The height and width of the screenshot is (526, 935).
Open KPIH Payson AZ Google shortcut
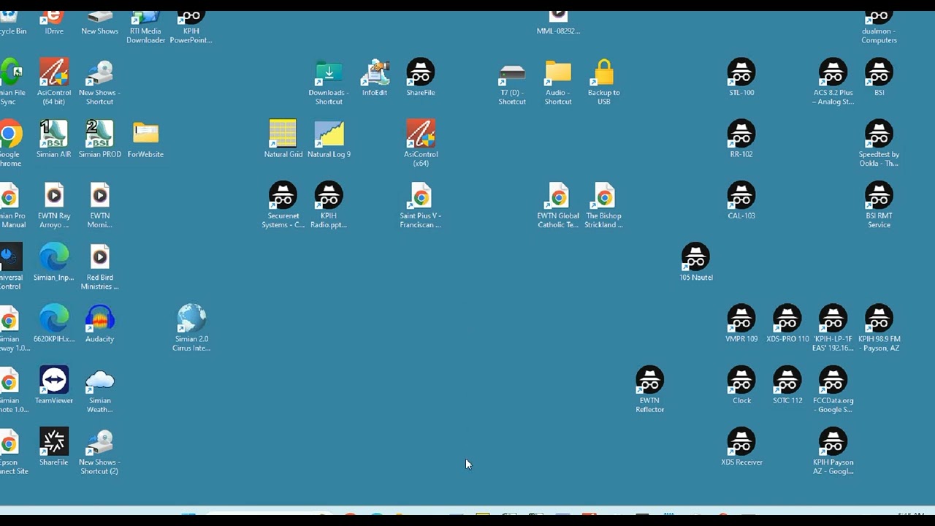(833, 451)
